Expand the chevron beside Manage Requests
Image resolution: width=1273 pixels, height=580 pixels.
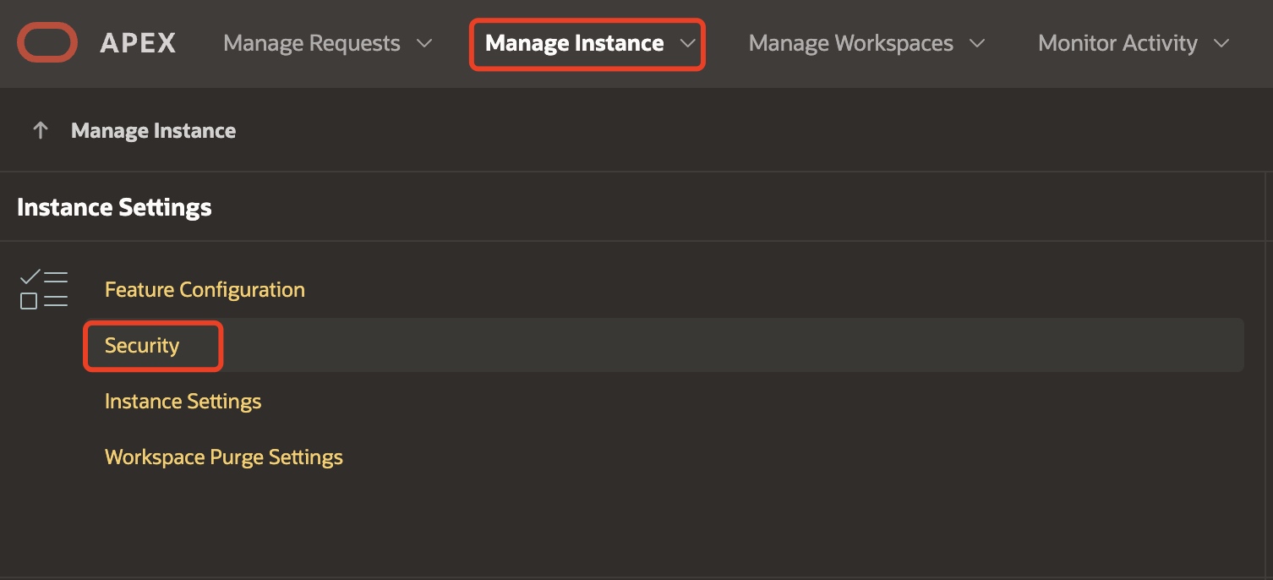[x=425, y=43]
